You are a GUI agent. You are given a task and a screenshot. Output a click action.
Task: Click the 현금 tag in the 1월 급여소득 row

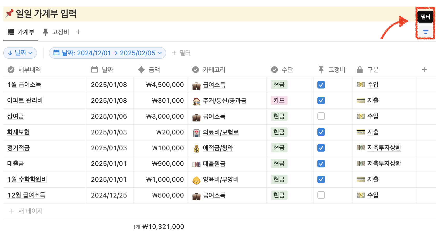coord(279,85)
